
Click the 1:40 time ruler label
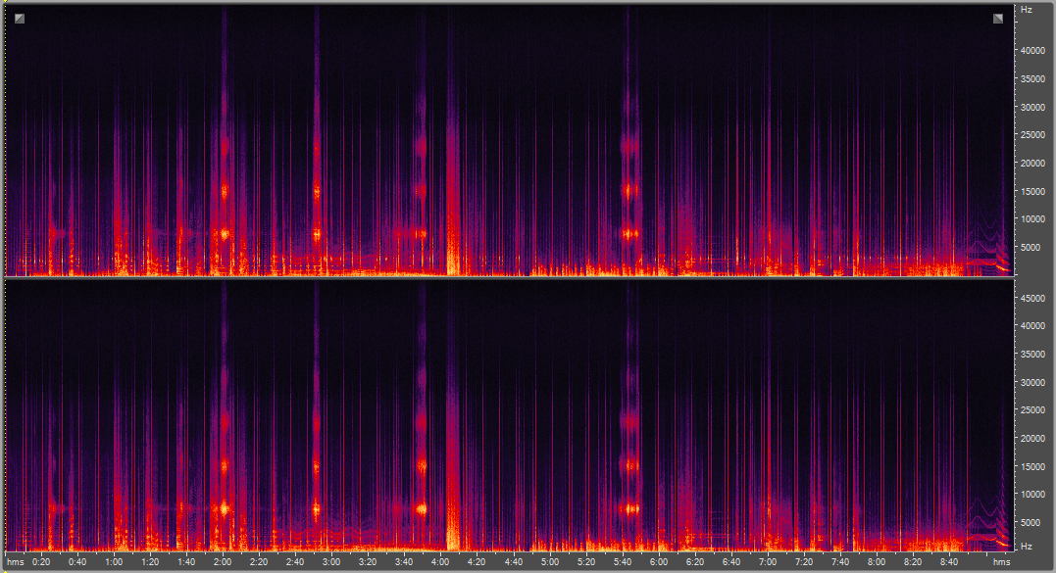[186, 562]
